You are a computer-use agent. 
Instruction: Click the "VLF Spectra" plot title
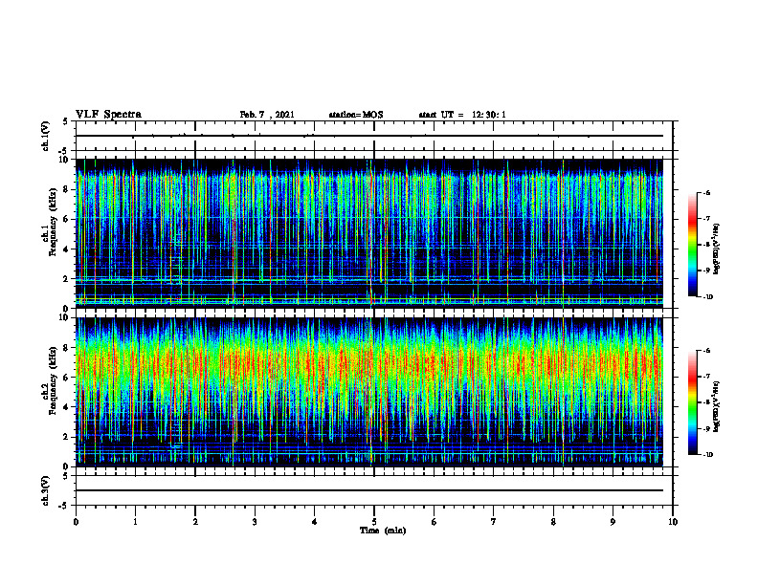click(x=108, y=115)
